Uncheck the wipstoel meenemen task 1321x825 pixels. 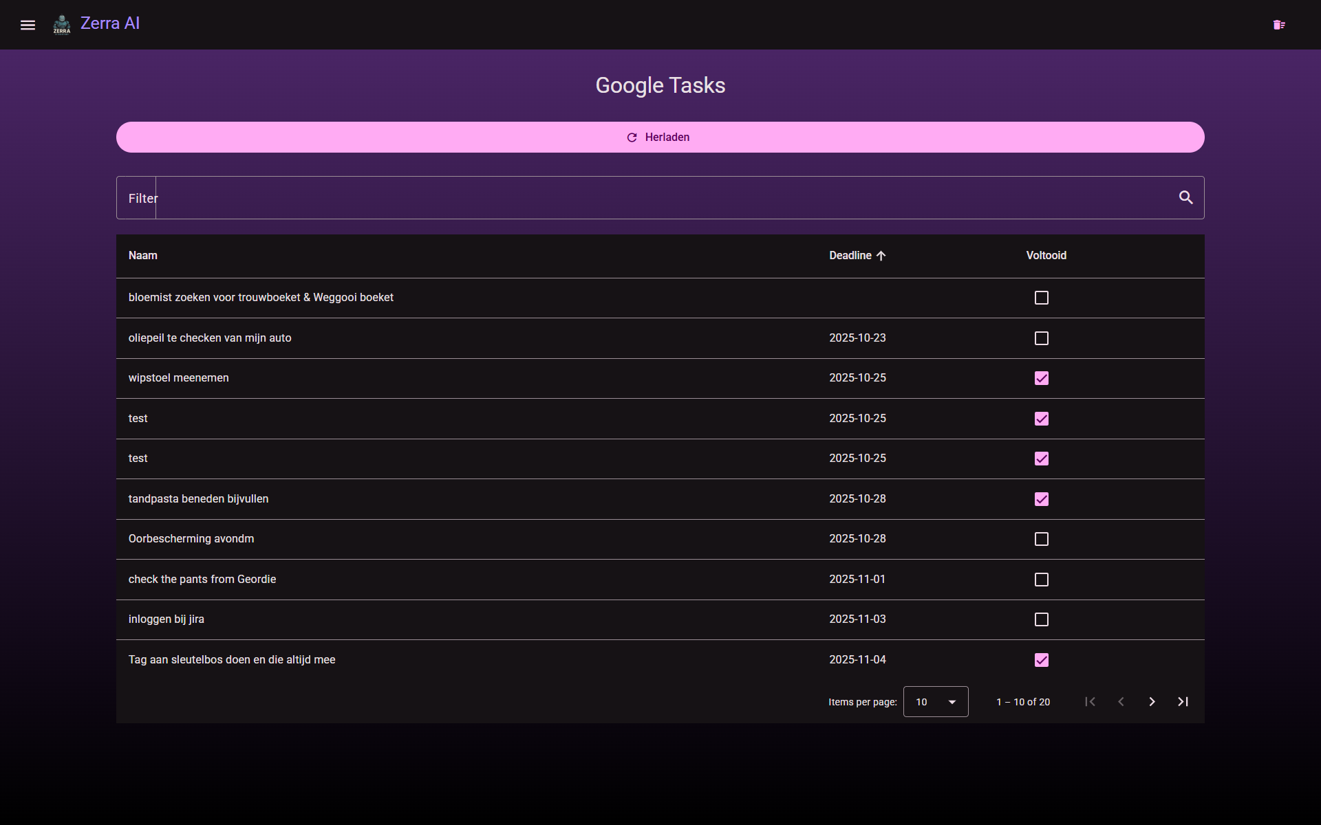pyautogui.click(x=1042, y=378)
